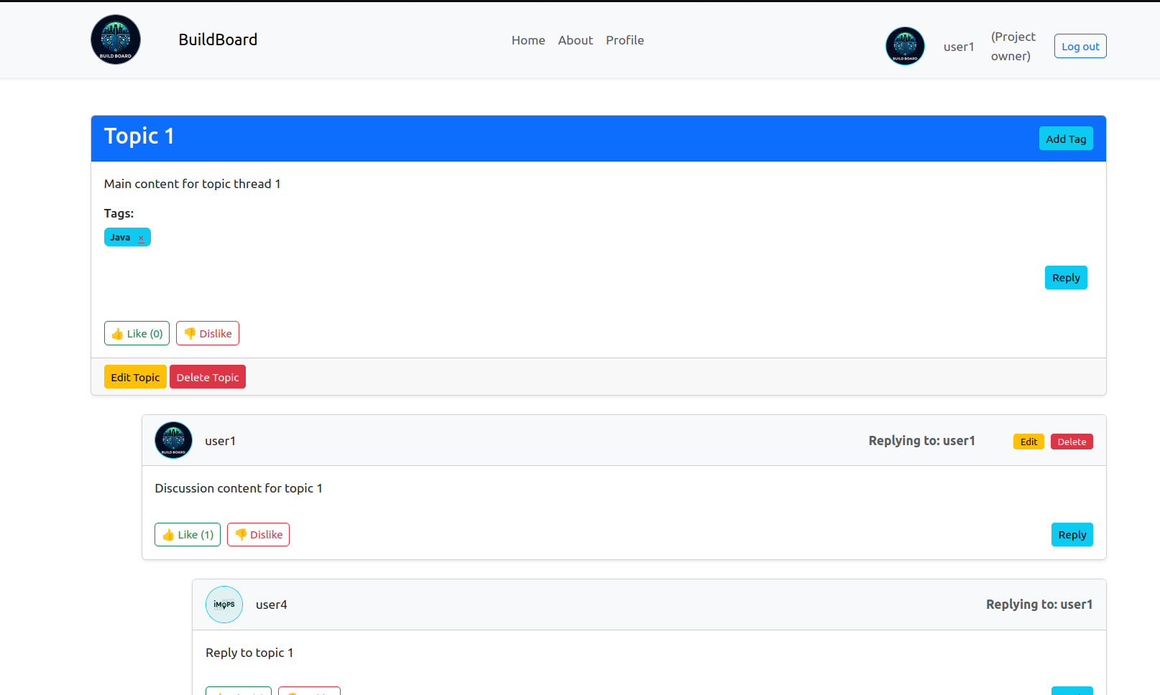Click the BuildBoard brand name link
Screen dimensions: 1160x695
point(218,39)
